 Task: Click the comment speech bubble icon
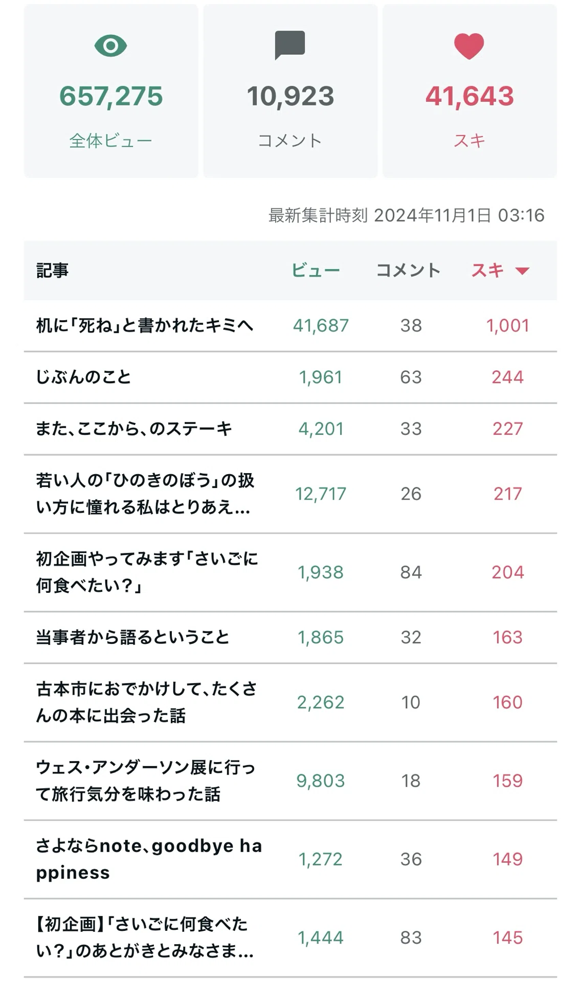pyautogui.click(x=290, y=45)
